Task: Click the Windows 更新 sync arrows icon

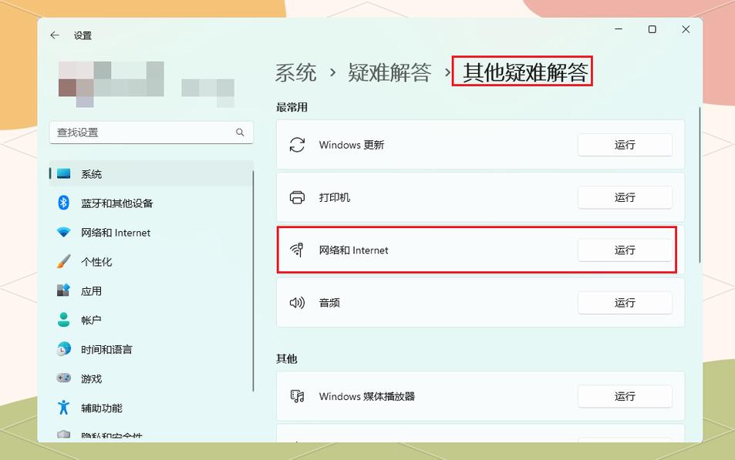Action: (297, 145)
